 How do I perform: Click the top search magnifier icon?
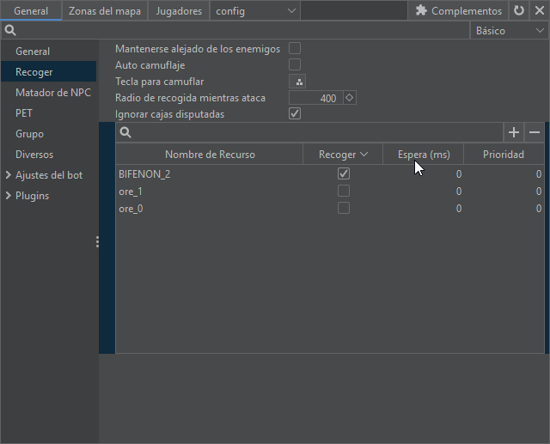pyautogui.click(x=9, y=31)
